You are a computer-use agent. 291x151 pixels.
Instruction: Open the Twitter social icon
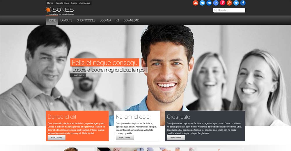pos(236,3)
